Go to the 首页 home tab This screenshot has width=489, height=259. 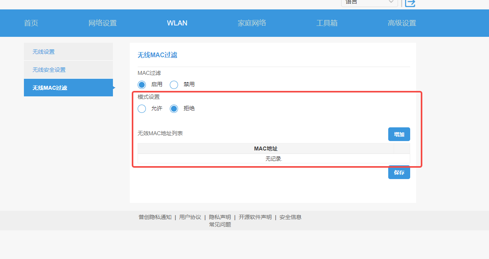click(x=31, y=23)
